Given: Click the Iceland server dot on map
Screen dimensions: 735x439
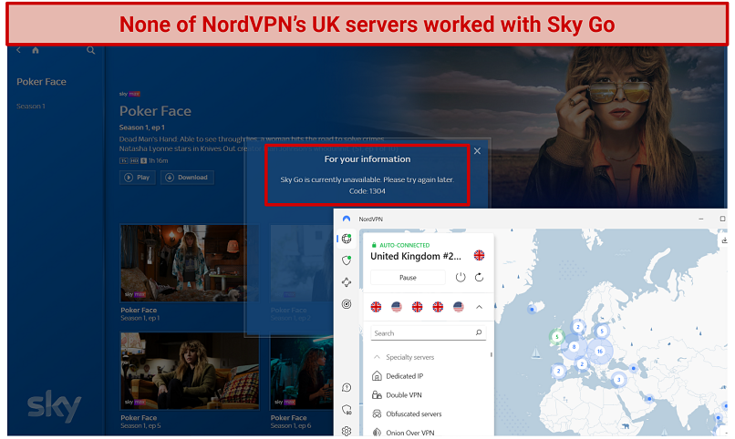Looking at the screenshot, I should (532, 309).
